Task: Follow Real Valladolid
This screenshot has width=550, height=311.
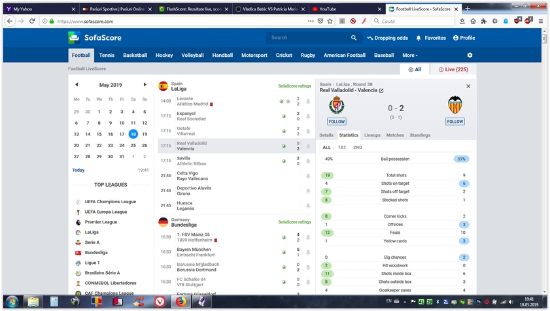Action: 337,122
